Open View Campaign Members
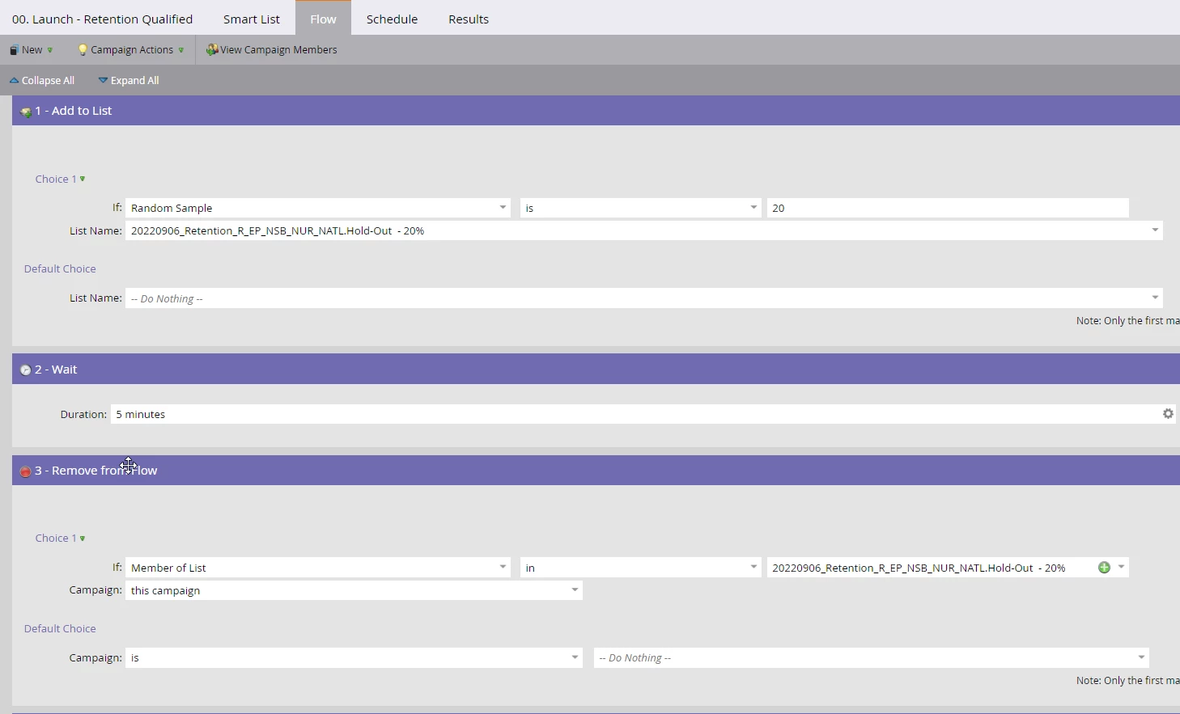Viewport: 1180px width, 714px height. point(272,50)
